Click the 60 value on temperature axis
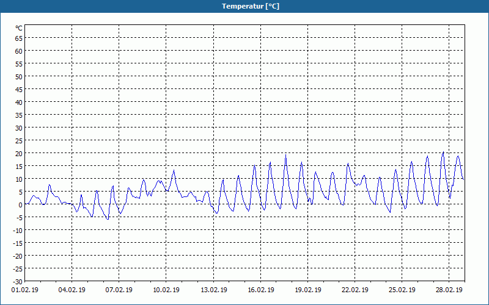Viewport: 489px width, 305px height. tap(19, 51)
